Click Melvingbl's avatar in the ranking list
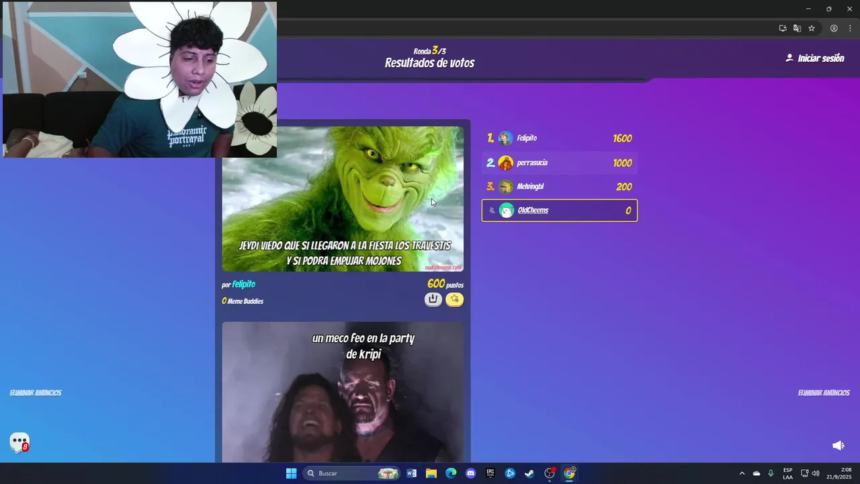860x484 pixels. 506,187
